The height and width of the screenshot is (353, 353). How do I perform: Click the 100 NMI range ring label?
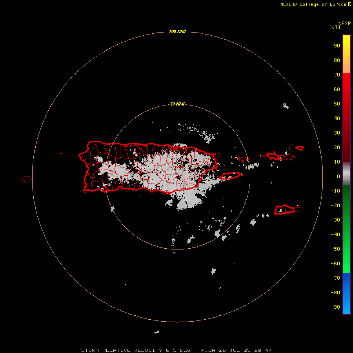point(177,31)
